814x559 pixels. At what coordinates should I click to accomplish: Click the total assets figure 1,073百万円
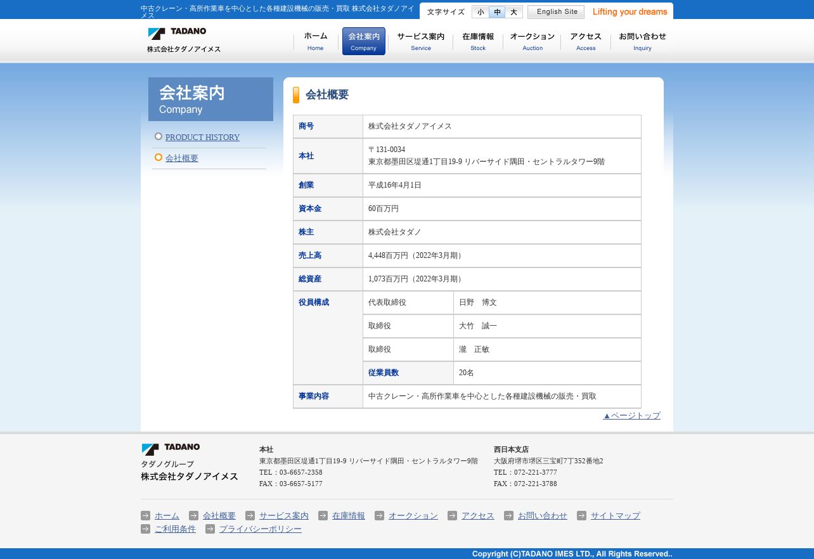click(388, 279)
